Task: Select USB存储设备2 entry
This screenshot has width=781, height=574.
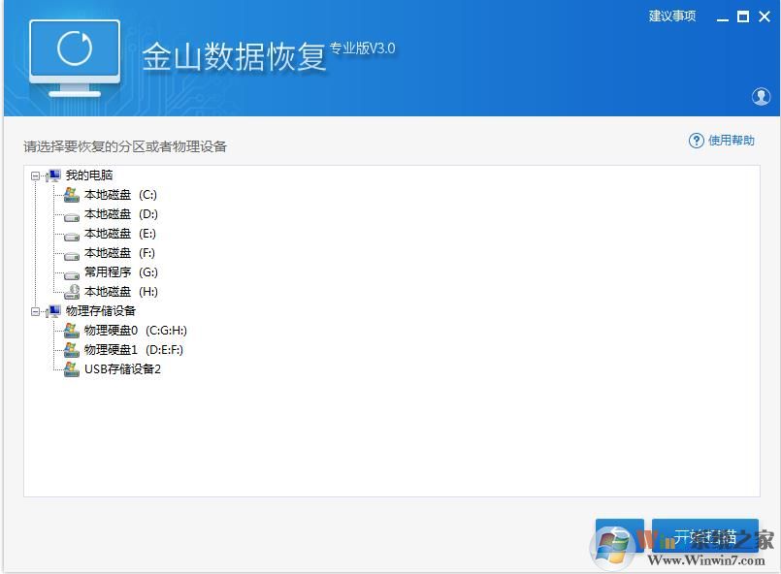Action: [122, 369]
